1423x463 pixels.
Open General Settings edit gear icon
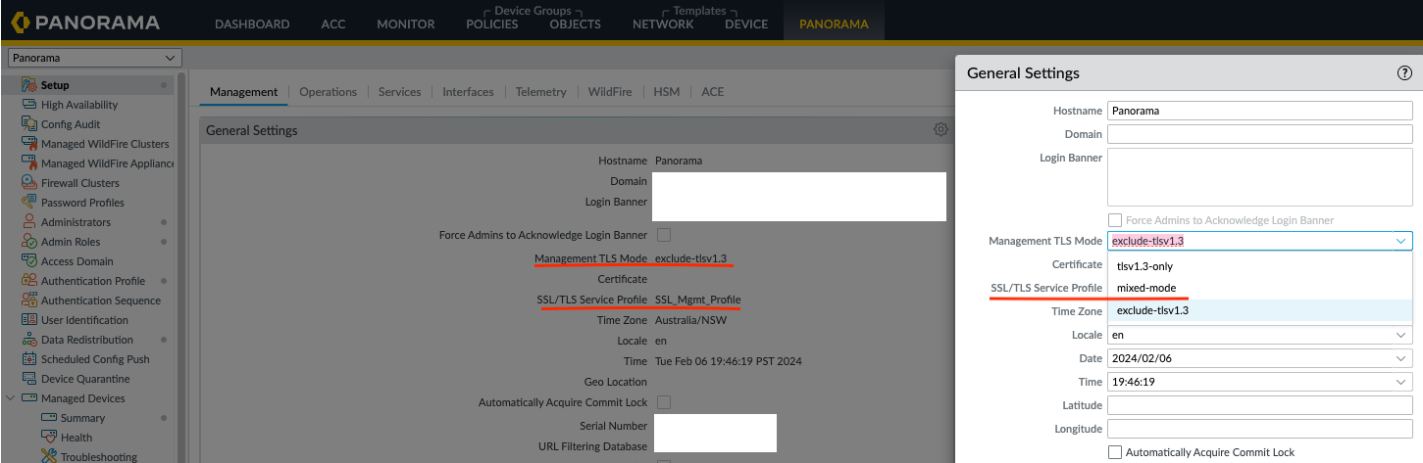[x=940, y=129]
